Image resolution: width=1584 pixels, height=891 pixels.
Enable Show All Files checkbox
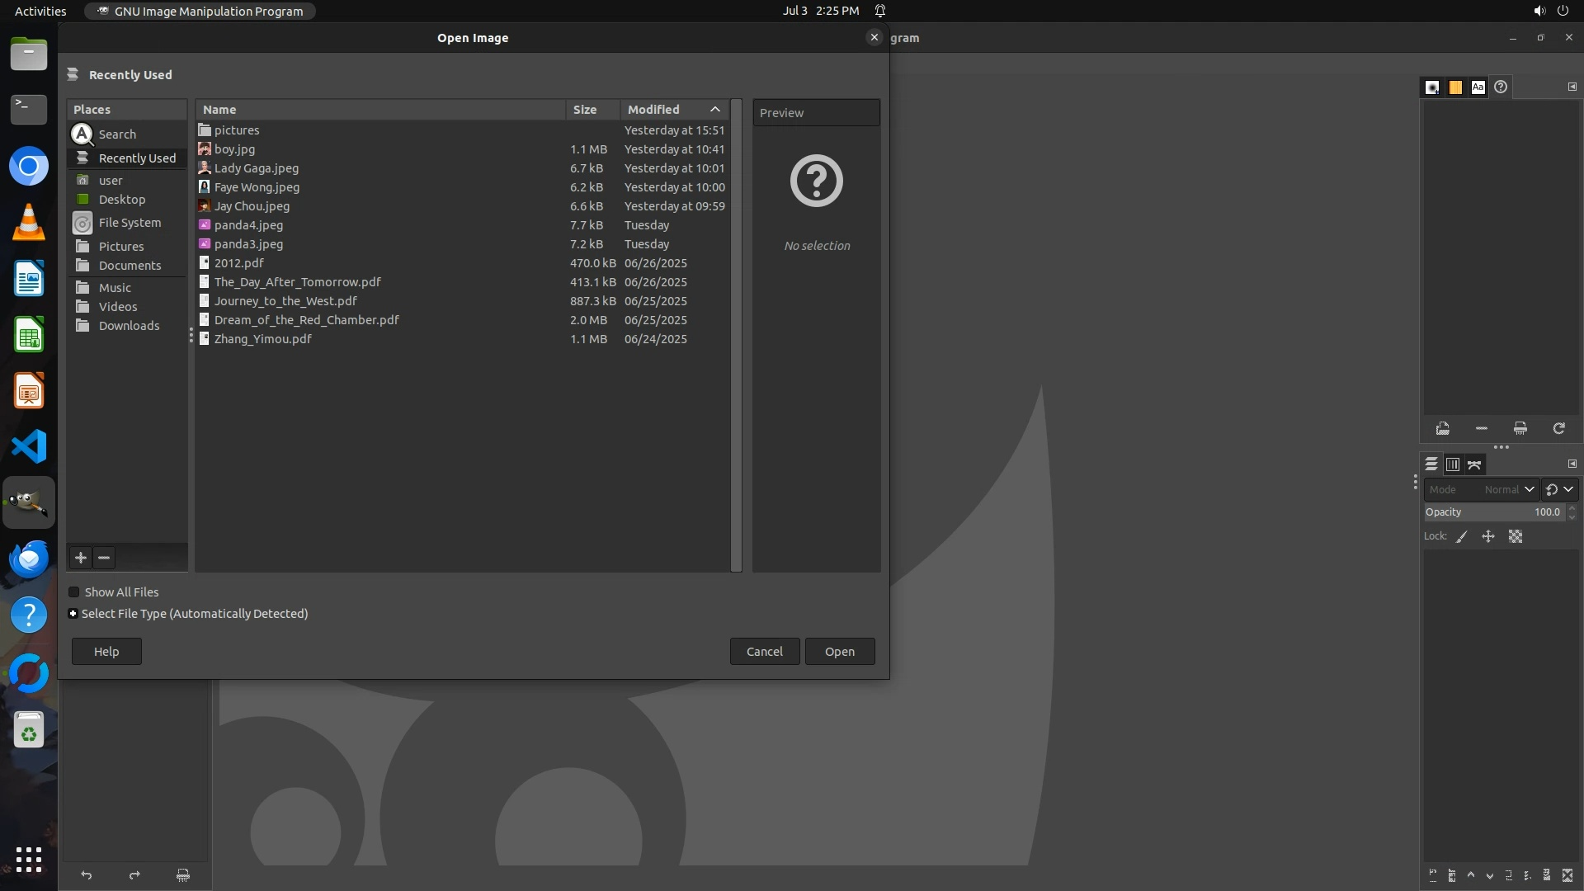[74, 592]
